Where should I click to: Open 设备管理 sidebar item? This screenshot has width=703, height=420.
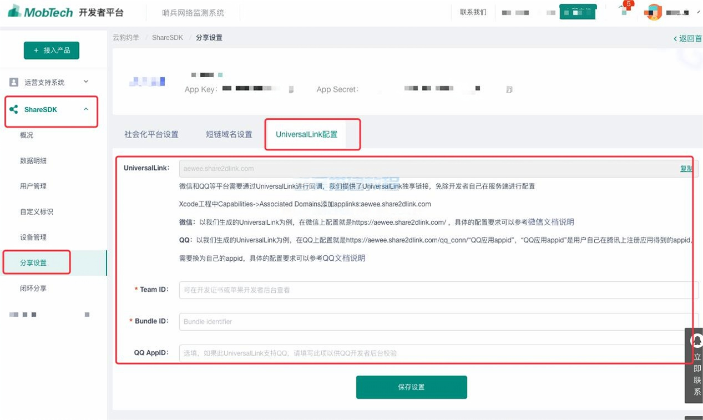click(33, 237)
